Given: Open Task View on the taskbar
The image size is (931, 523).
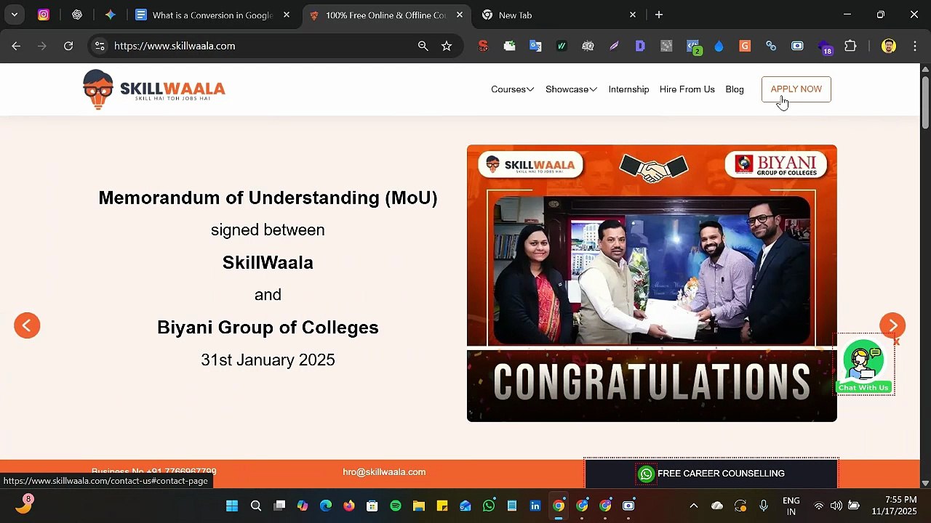Looking at the screenshot, I should [x=279, y=506].
